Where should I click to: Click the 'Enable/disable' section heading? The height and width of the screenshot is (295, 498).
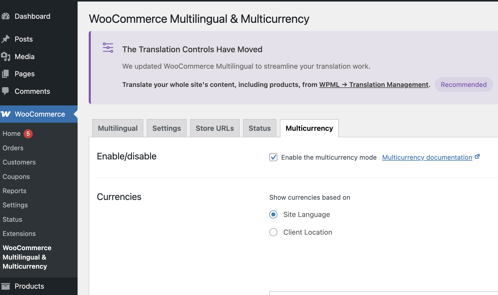127,156
